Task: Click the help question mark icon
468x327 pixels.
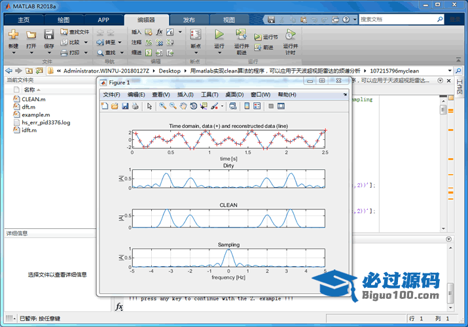Action: [x=346, y=20]
